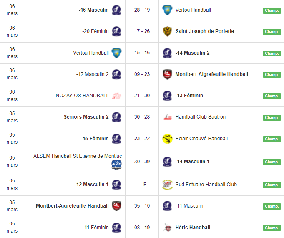Click the -16 Masculin team crest
Viewport: 284px width, 238px height.
(x=117, y=10)
